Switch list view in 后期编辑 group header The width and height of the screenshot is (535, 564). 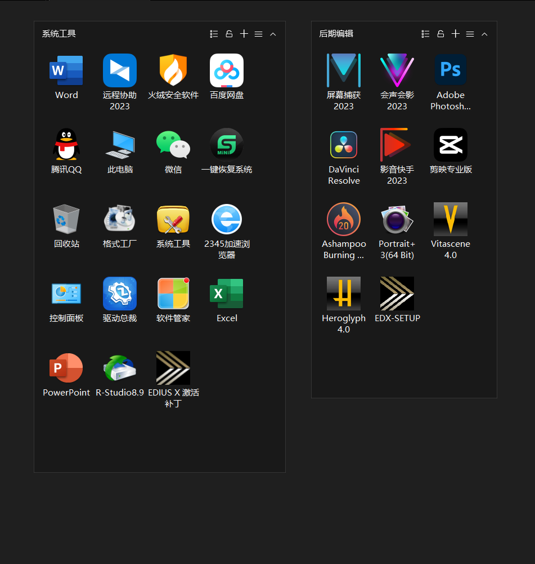coord(425,34)
